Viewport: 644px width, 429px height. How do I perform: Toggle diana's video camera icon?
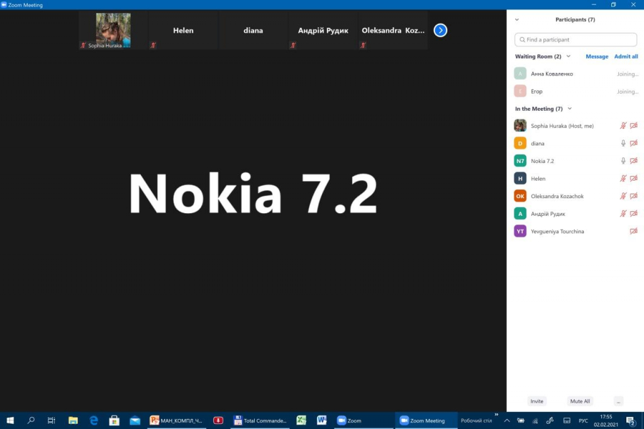click(x=634, y=143)
